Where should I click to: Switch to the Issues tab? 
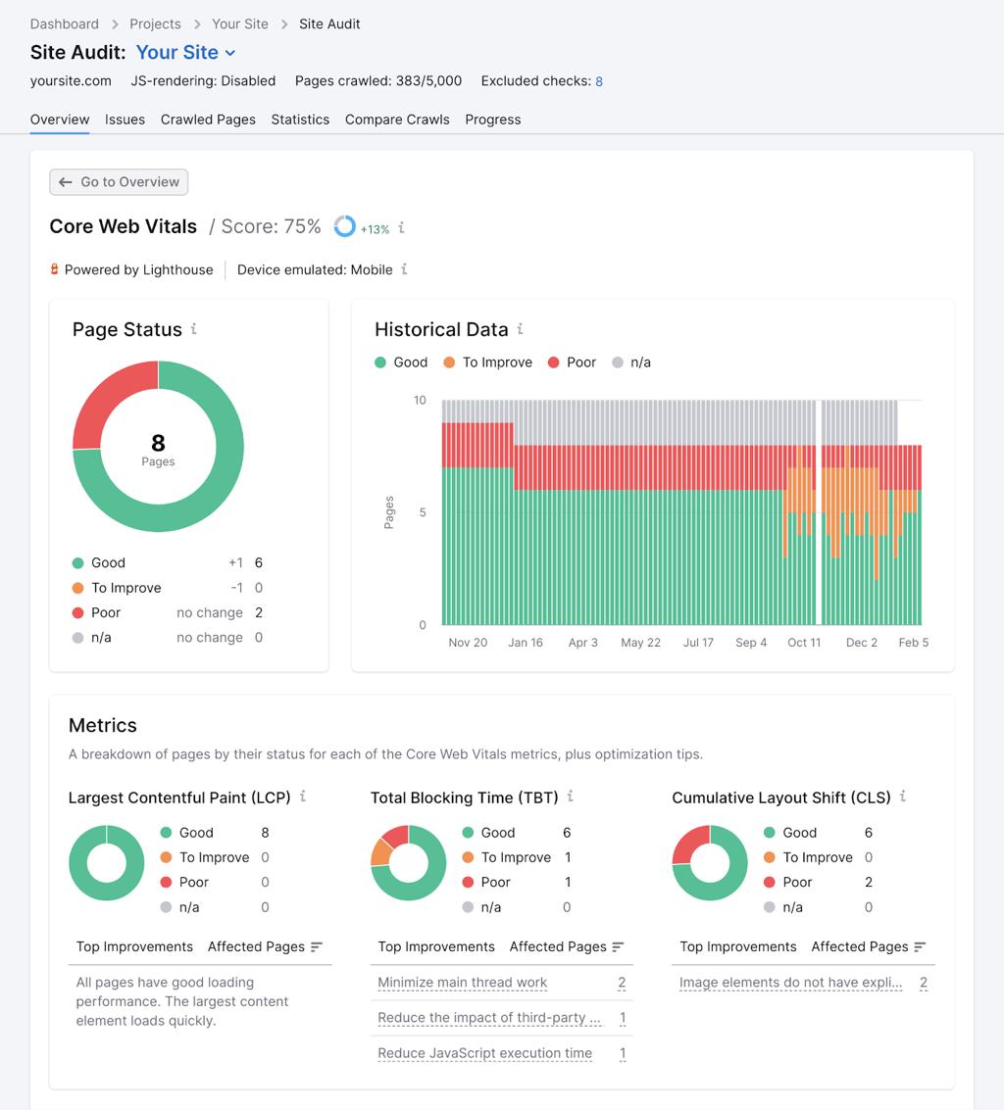(x=125, y=120)
